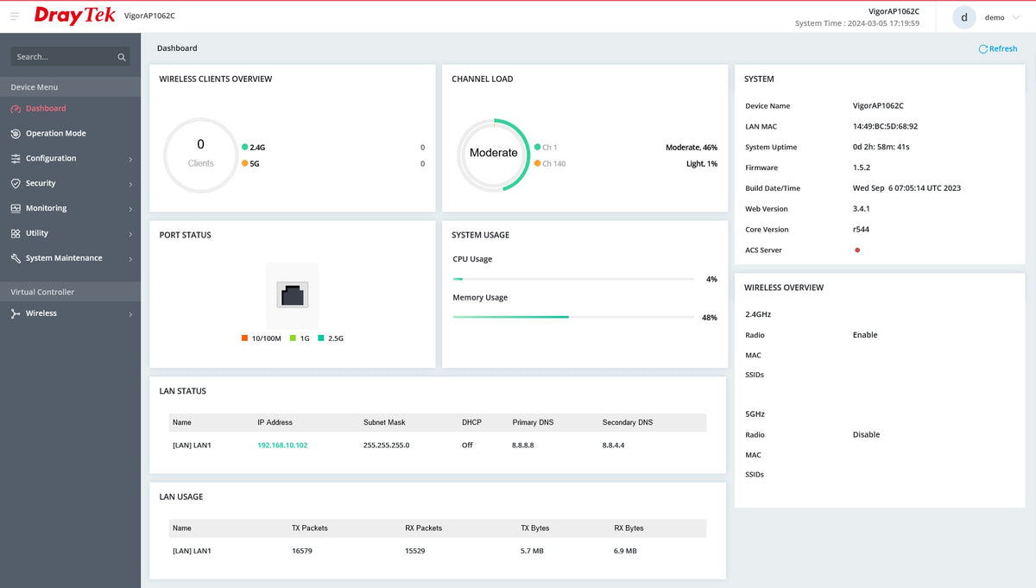Click the 5G orange legend dot

[245, 163]
